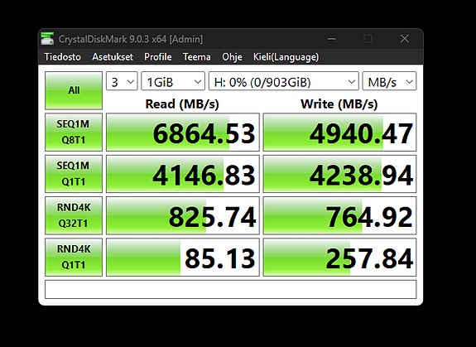Click the CrystalDiskMark app icon in title bar
476x347 pixels.
pyautogui.click(x=47, y=39)
